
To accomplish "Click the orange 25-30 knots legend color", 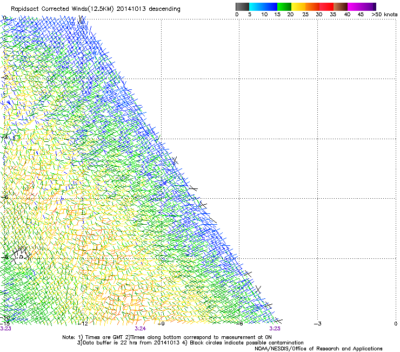I will [x=312, y=6].
